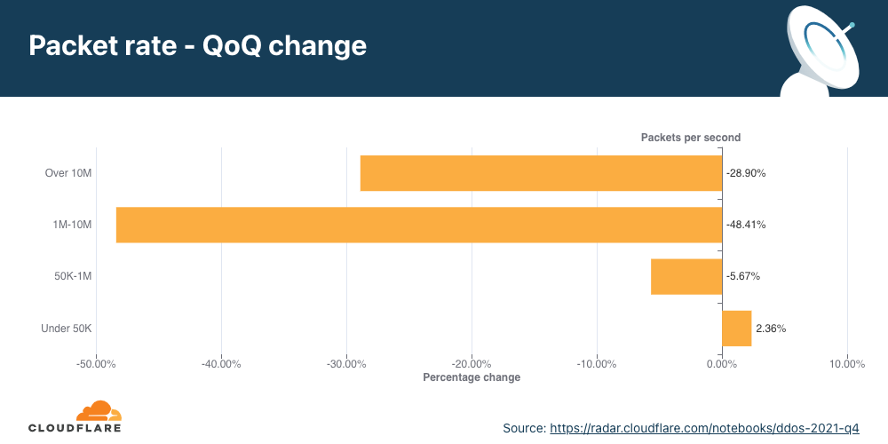Select the 1M-10M orange bar

418,225
